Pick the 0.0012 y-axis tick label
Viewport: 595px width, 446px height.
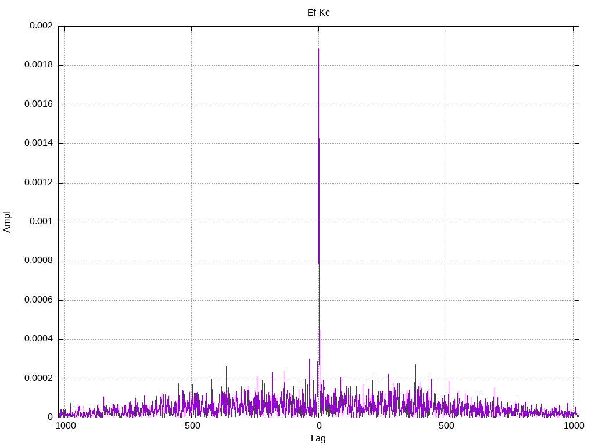click(x=38, y=183)
